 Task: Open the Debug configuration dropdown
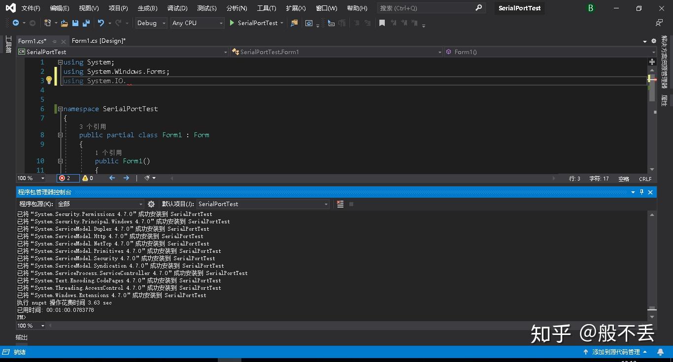coord(151,23)
